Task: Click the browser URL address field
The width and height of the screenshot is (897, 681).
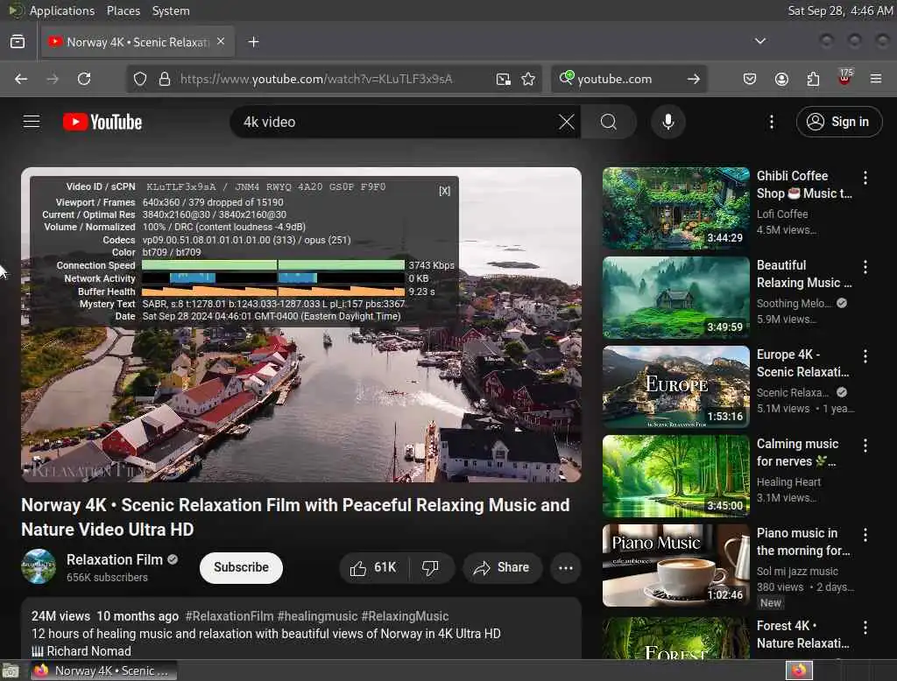Action: 316,79
